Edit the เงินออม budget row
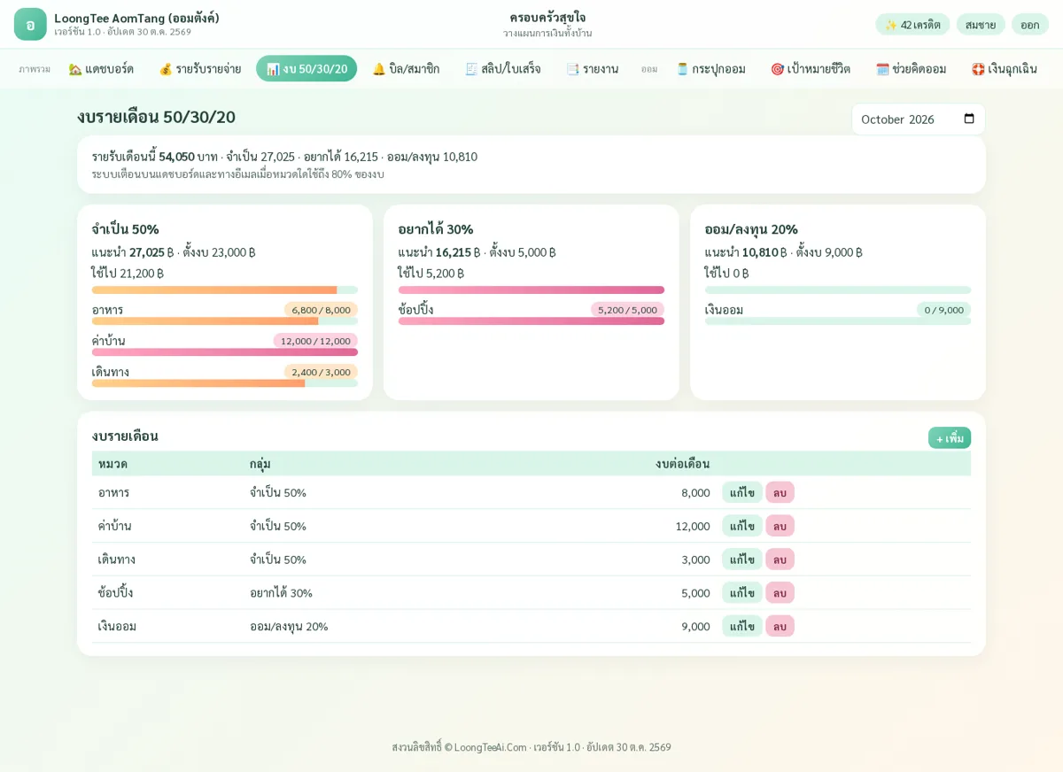 pos(742,626)
